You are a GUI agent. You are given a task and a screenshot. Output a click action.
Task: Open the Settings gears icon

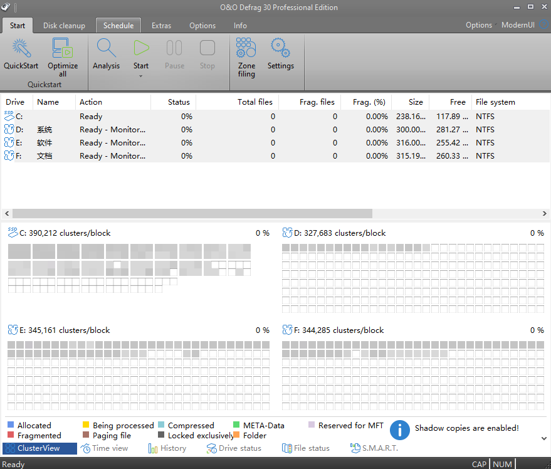pyautogui.click(x=280, y=48)
